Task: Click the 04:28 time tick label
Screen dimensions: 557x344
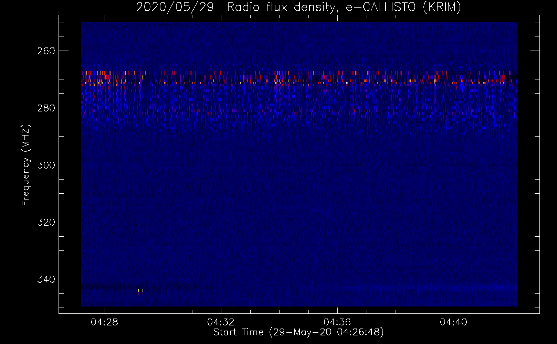Action: (x=104, y=322)
